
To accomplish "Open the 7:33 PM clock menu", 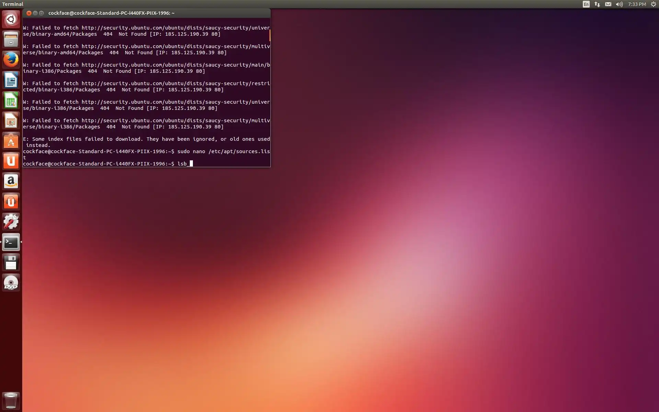I will pos(637,4).
